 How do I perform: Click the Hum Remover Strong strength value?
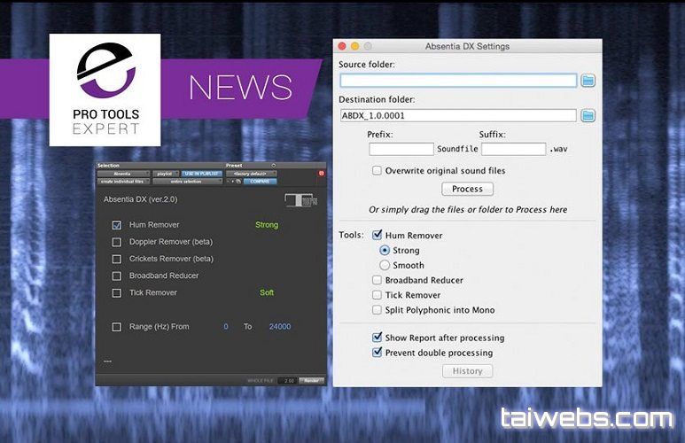point(266,225)
